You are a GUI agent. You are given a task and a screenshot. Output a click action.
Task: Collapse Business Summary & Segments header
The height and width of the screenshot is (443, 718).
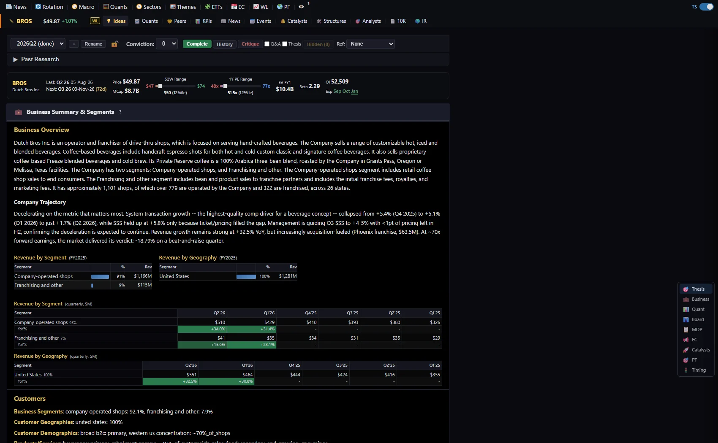click(x=228, y=112)
